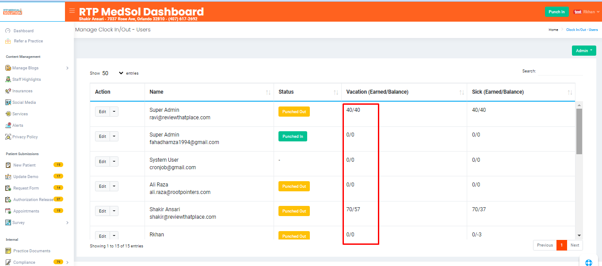The image size is (602, 266).
Task: Open Edit dropdown arrow for System User
Action: [114, 161]
